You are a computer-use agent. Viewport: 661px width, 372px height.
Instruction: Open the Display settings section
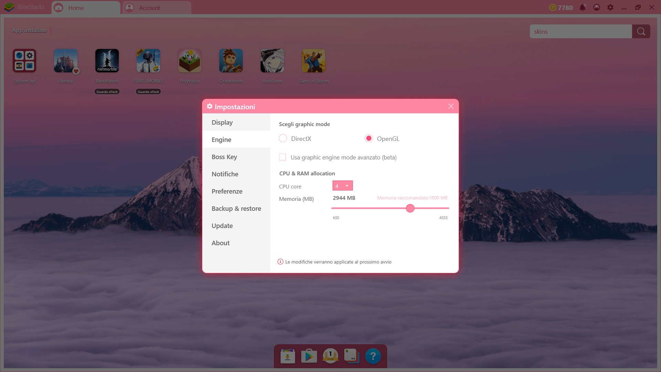[x=236, y=122]
